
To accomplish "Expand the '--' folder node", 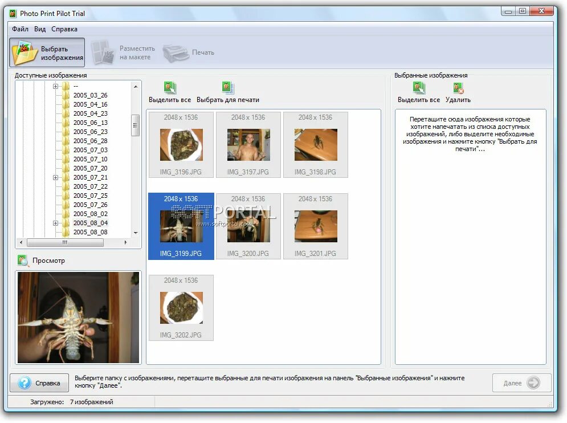I will pyautogui.click(x=55, y=86).
